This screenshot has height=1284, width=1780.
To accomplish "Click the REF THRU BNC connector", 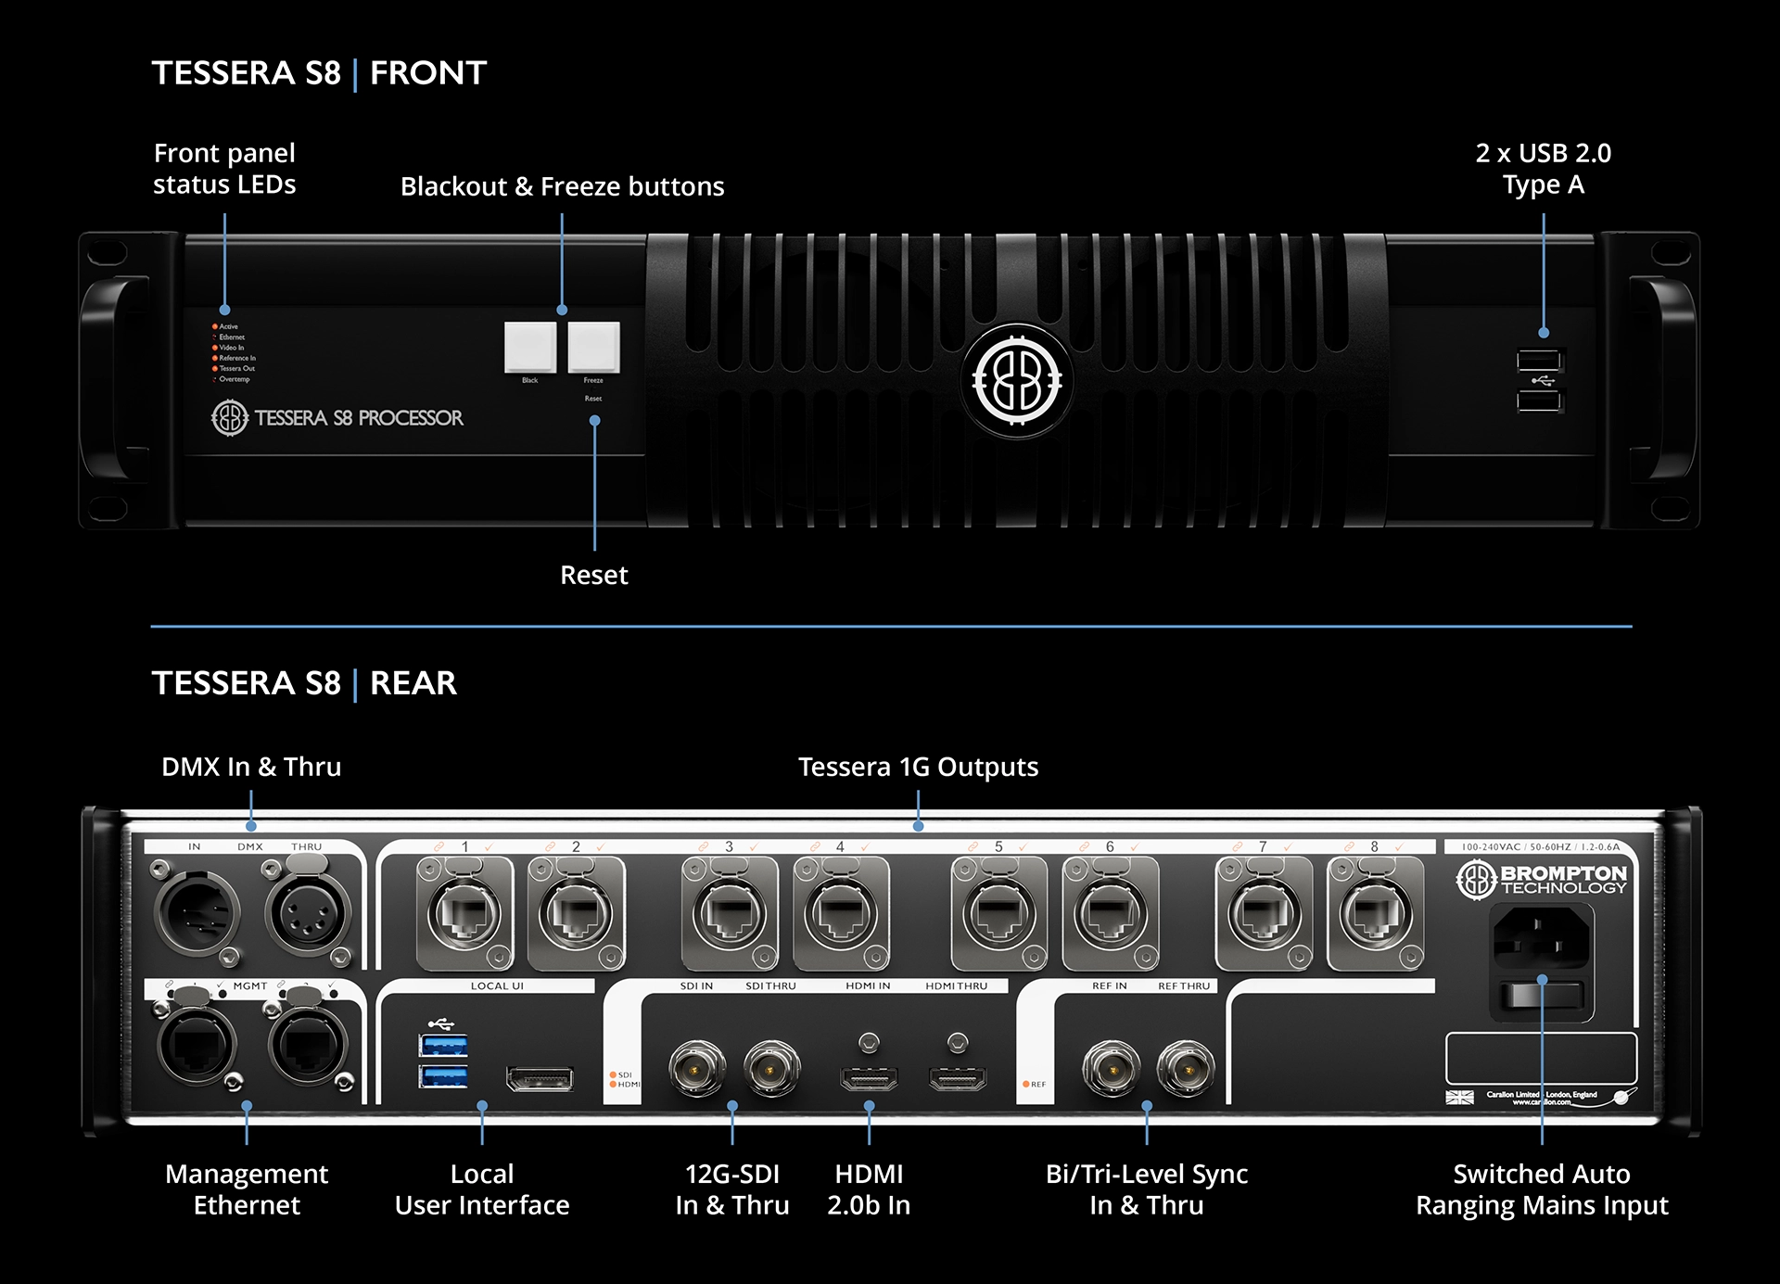I will point(1186,1068).
